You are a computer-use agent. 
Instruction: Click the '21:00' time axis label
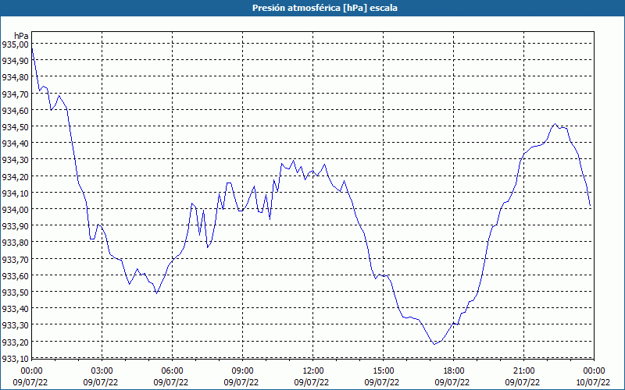523,371
